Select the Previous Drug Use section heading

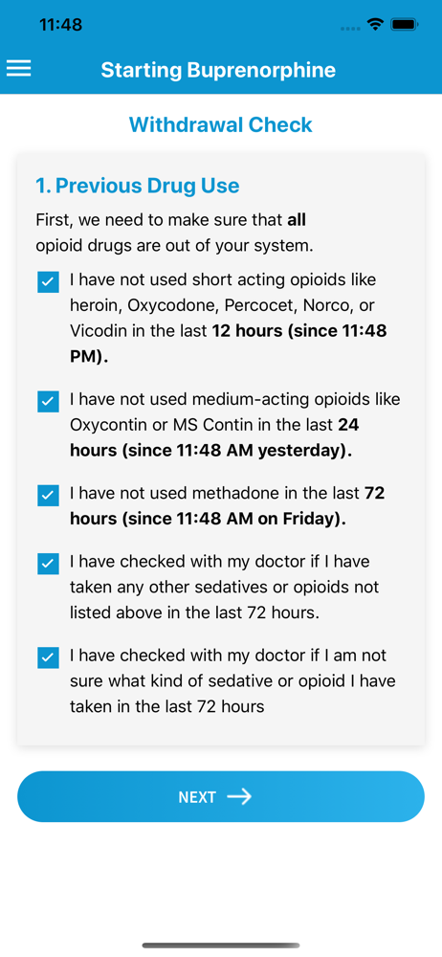click(138, 186)
